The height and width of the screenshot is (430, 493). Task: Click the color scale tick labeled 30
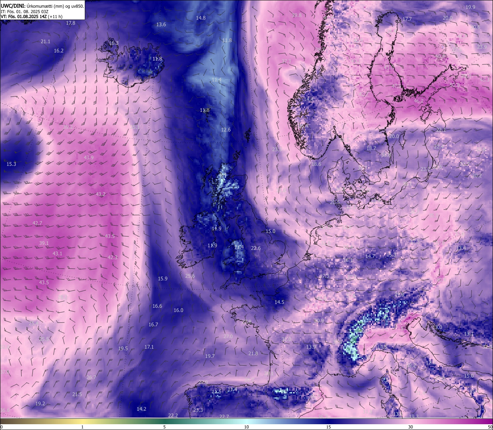click(x=411, y=427)
